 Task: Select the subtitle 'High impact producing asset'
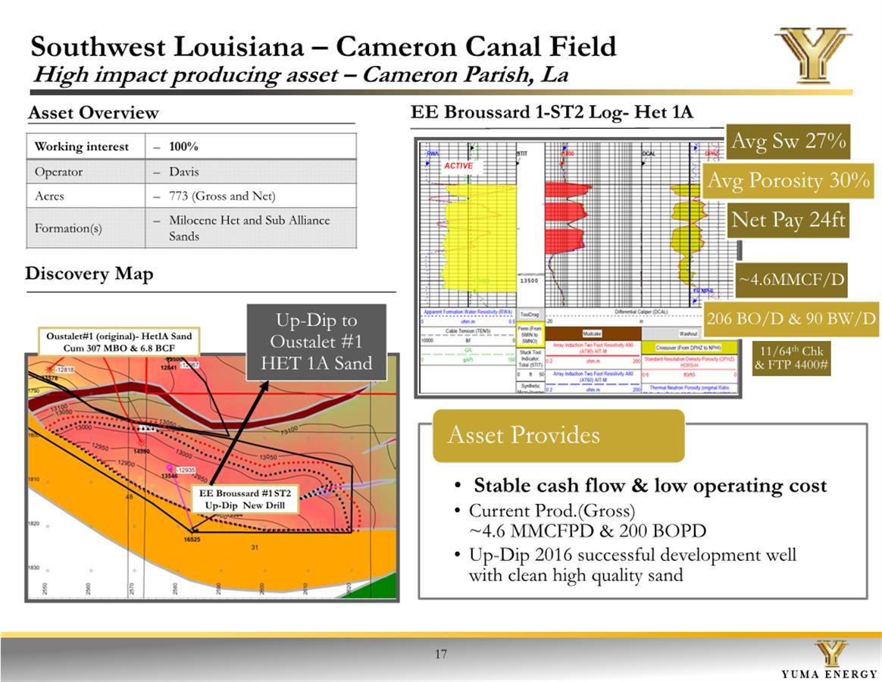pos(186,75)
